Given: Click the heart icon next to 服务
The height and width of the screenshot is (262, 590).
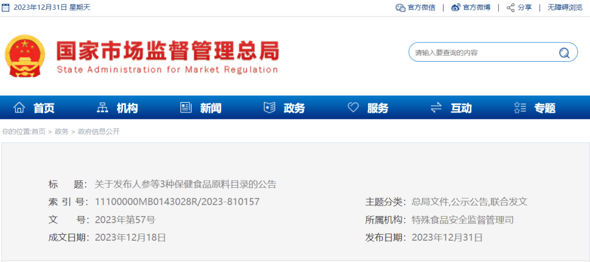Looking at the screenshot, I should [x=353, y=108].
